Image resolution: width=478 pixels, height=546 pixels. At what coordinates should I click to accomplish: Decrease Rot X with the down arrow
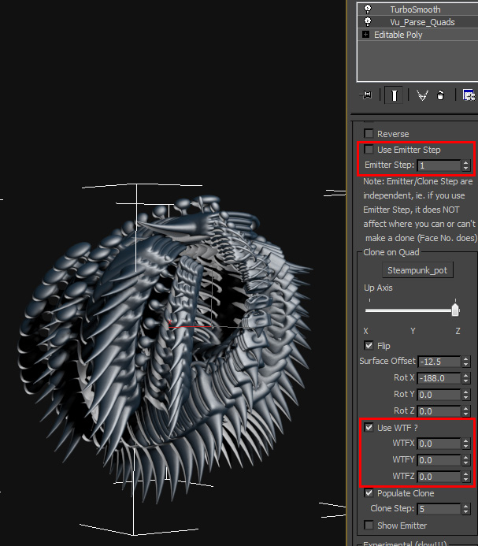(x=466, y=381)
